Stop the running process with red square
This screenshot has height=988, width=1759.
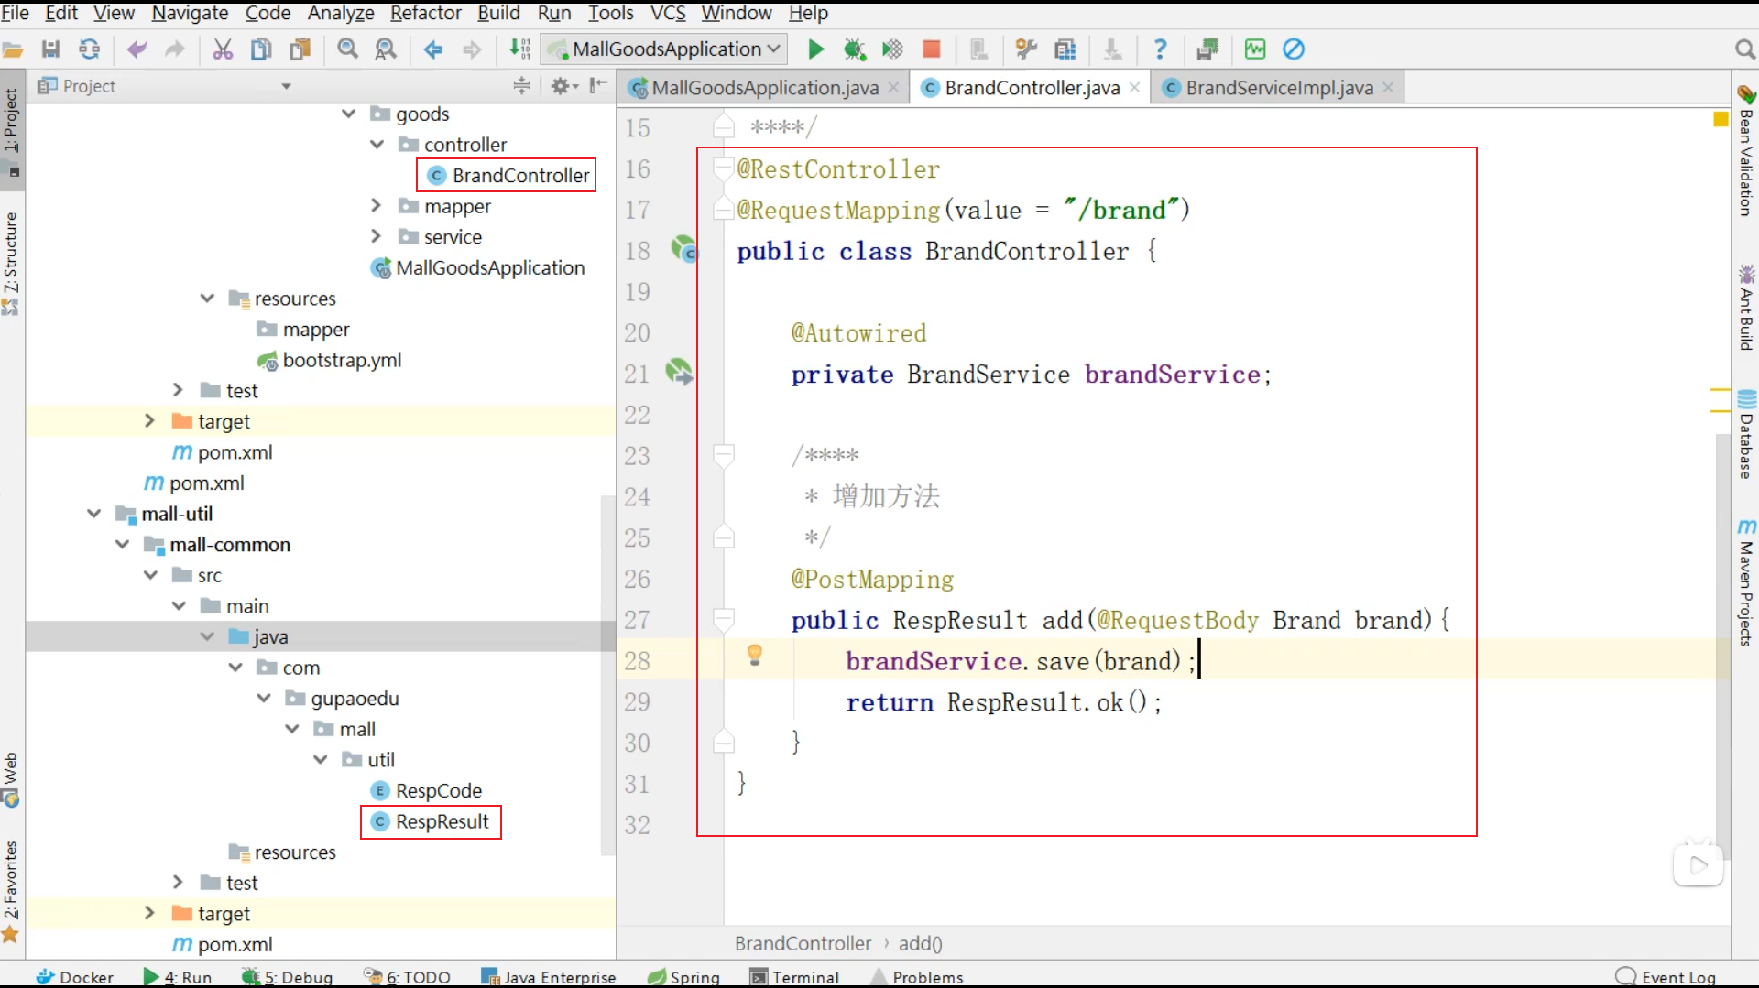(931, 49)
